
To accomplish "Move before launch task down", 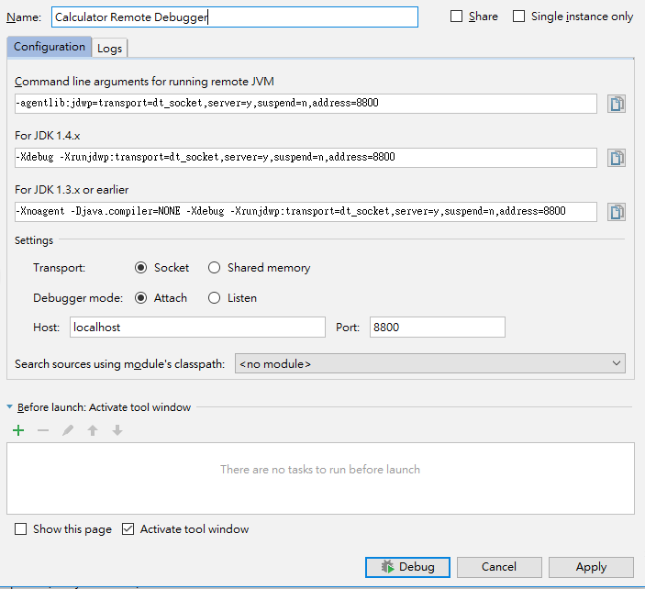I will (x=117, y=430).
